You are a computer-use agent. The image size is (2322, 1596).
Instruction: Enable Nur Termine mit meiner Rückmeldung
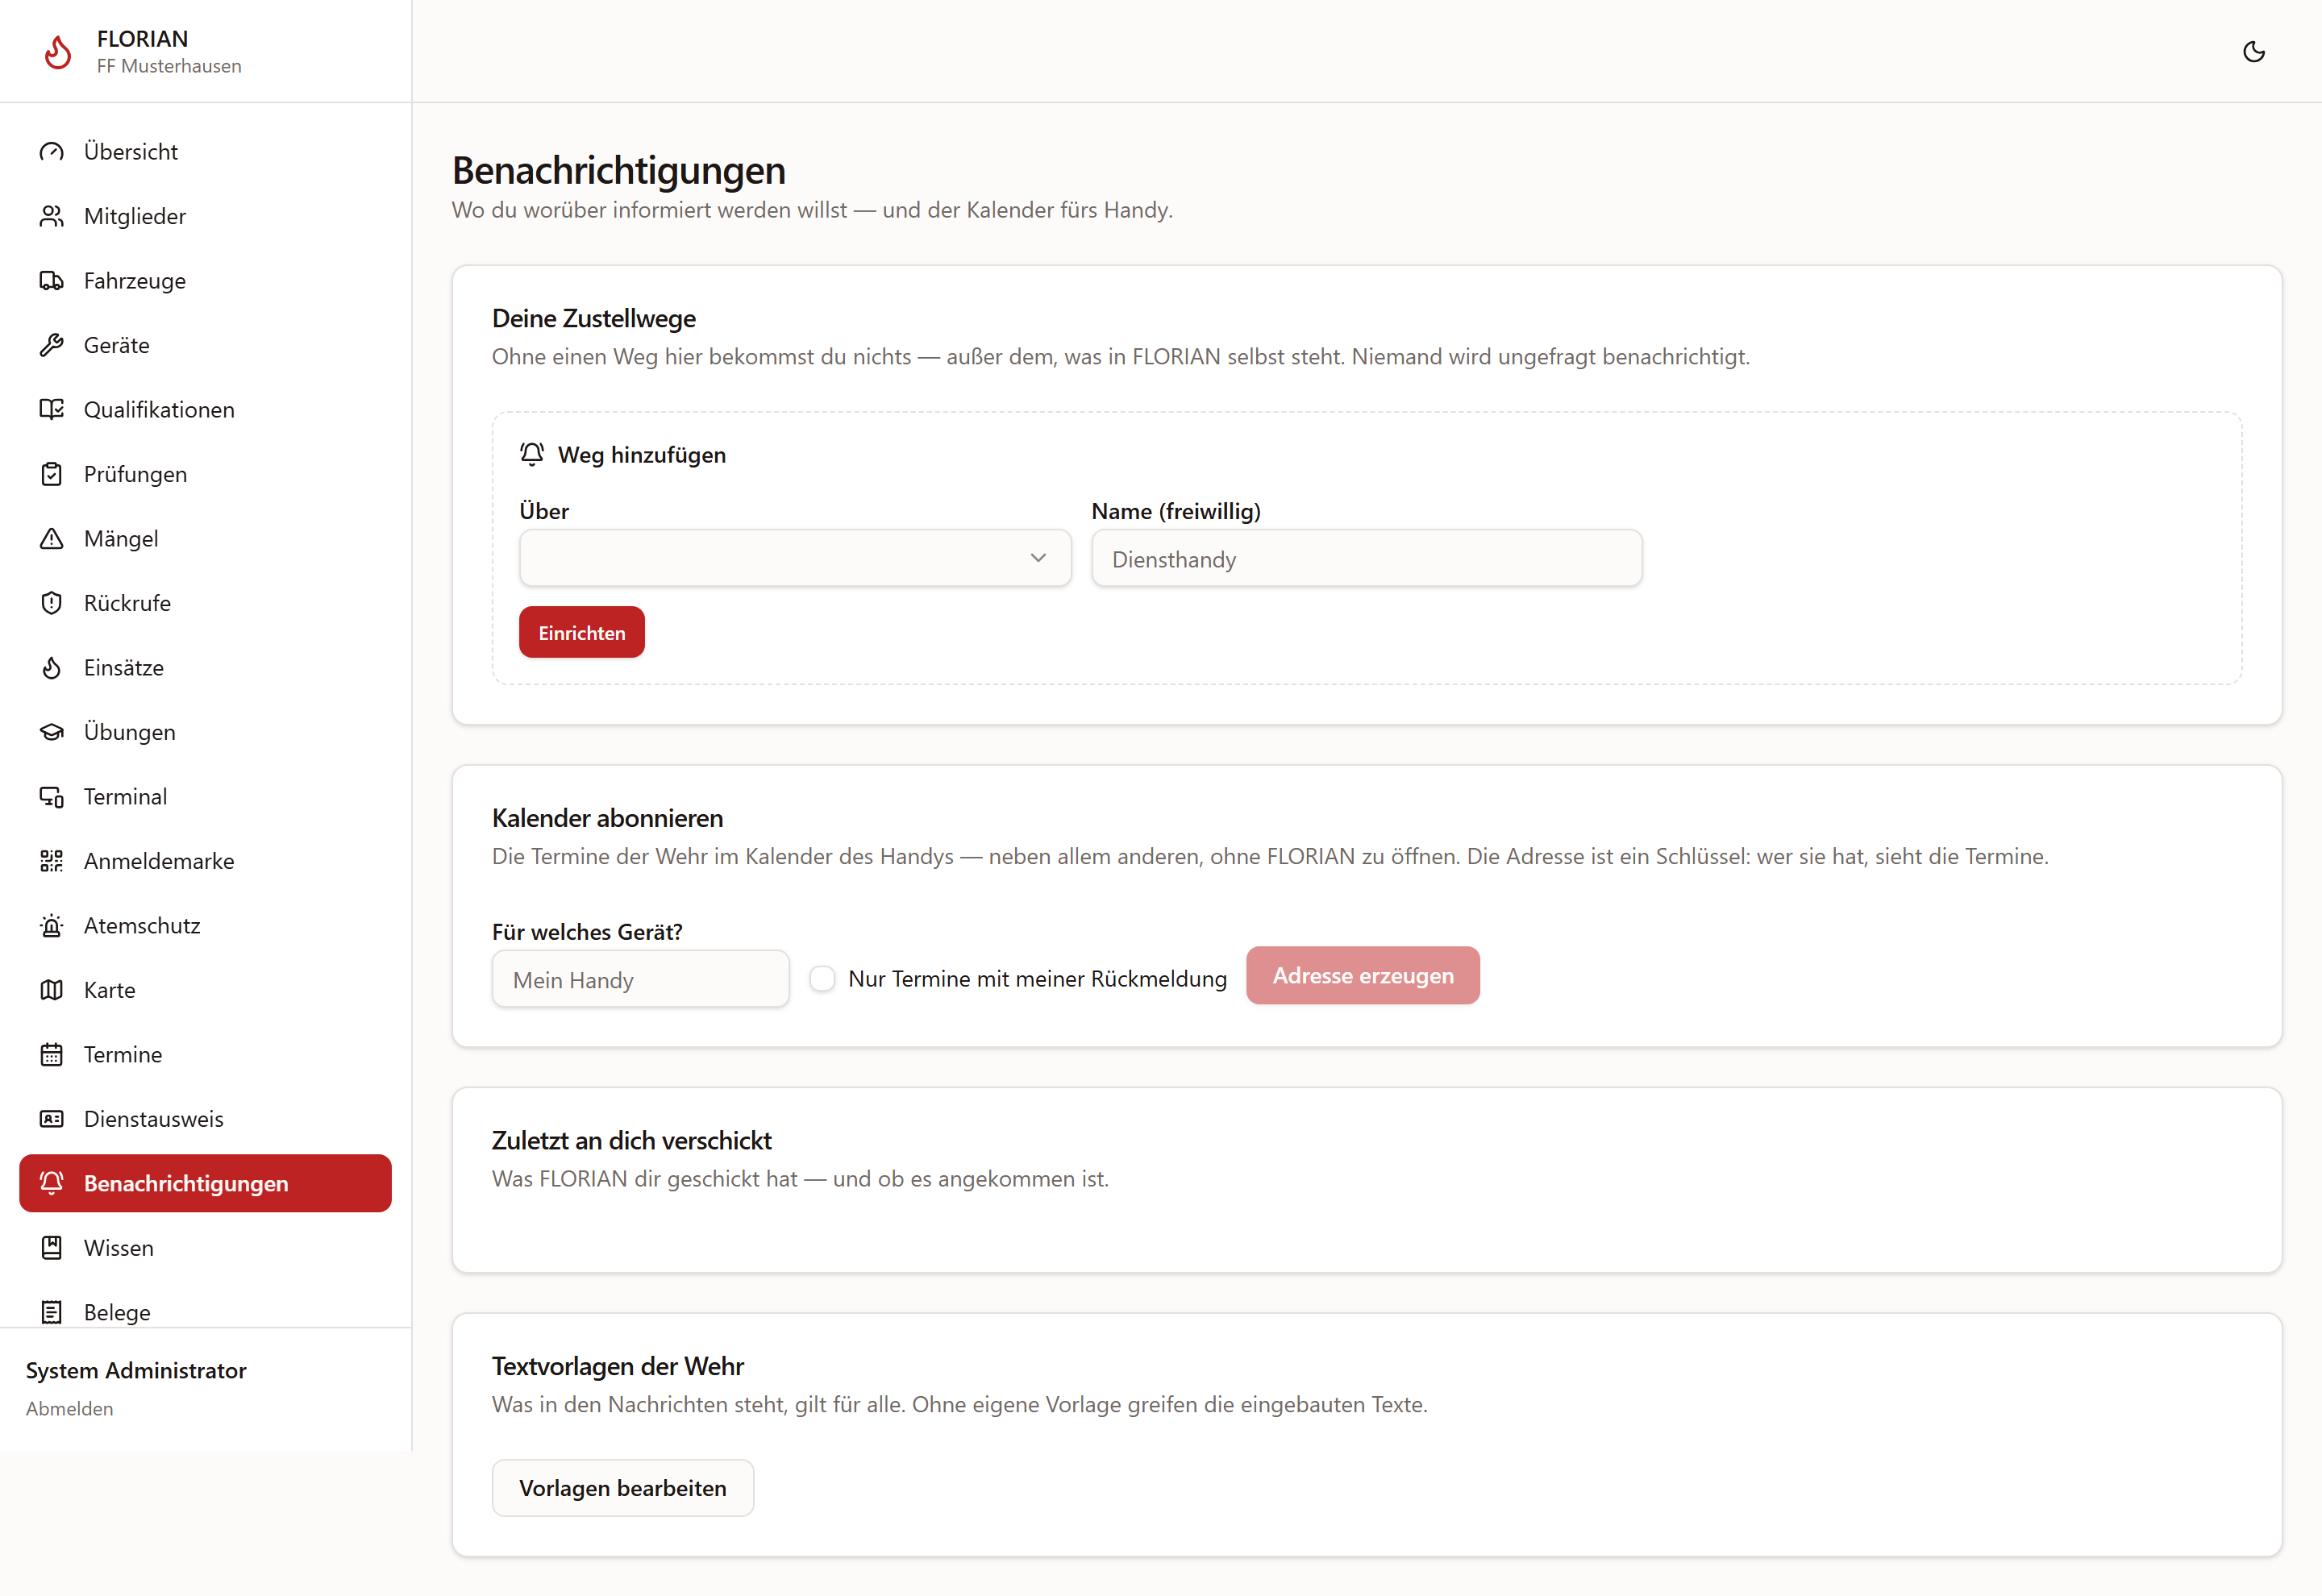tap(822, 978)
